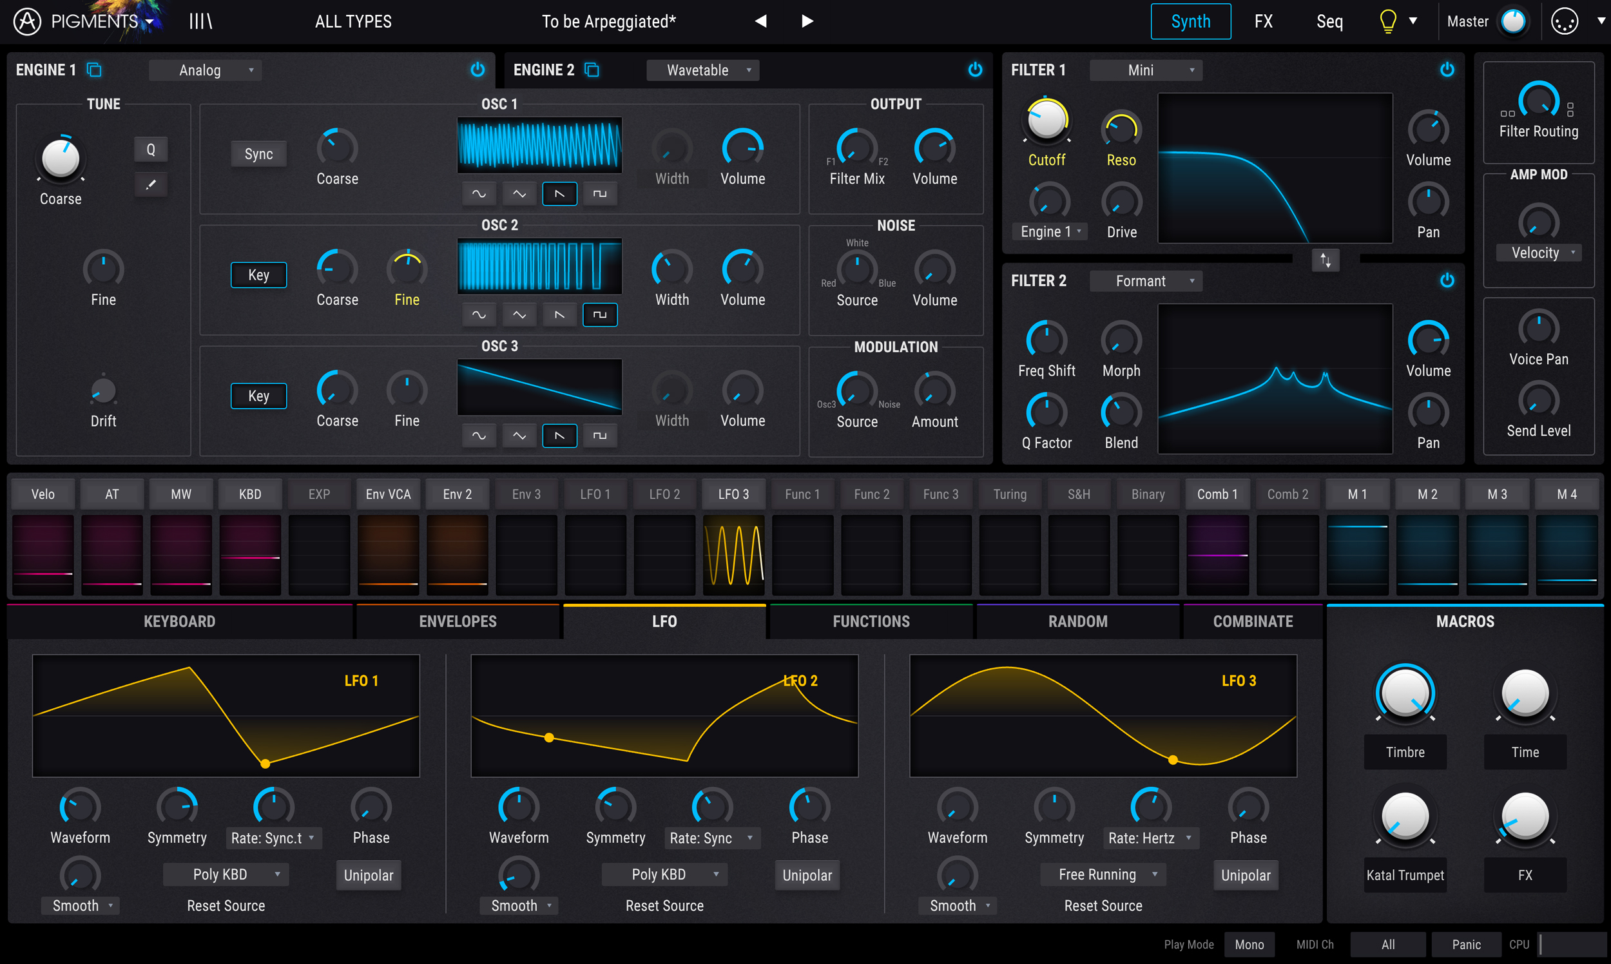Screen dimensions: 1611x964
Task: Click the Panic button
Action: (1466, 945)
